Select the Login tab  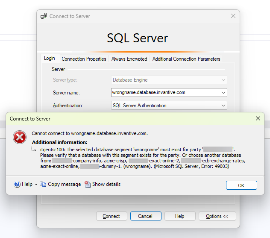[50, 58]
